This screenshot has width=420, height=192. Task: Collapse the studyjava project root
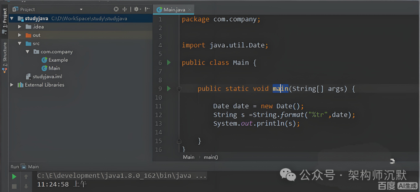[12, 19]
